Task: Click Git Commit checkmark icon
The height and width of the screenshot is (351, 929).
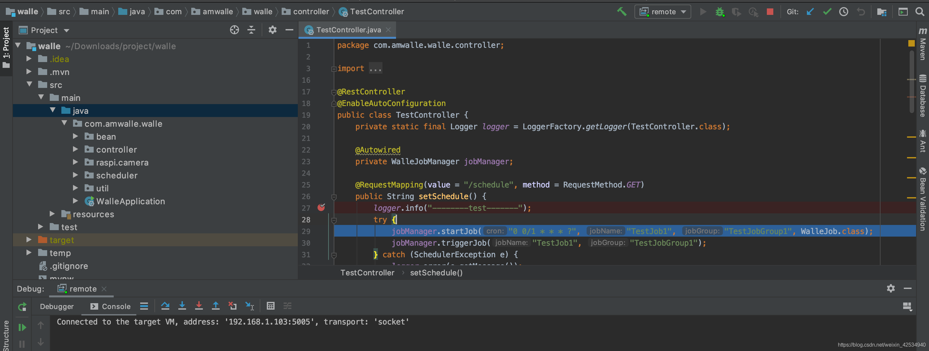Action: [x=827, y=12]
